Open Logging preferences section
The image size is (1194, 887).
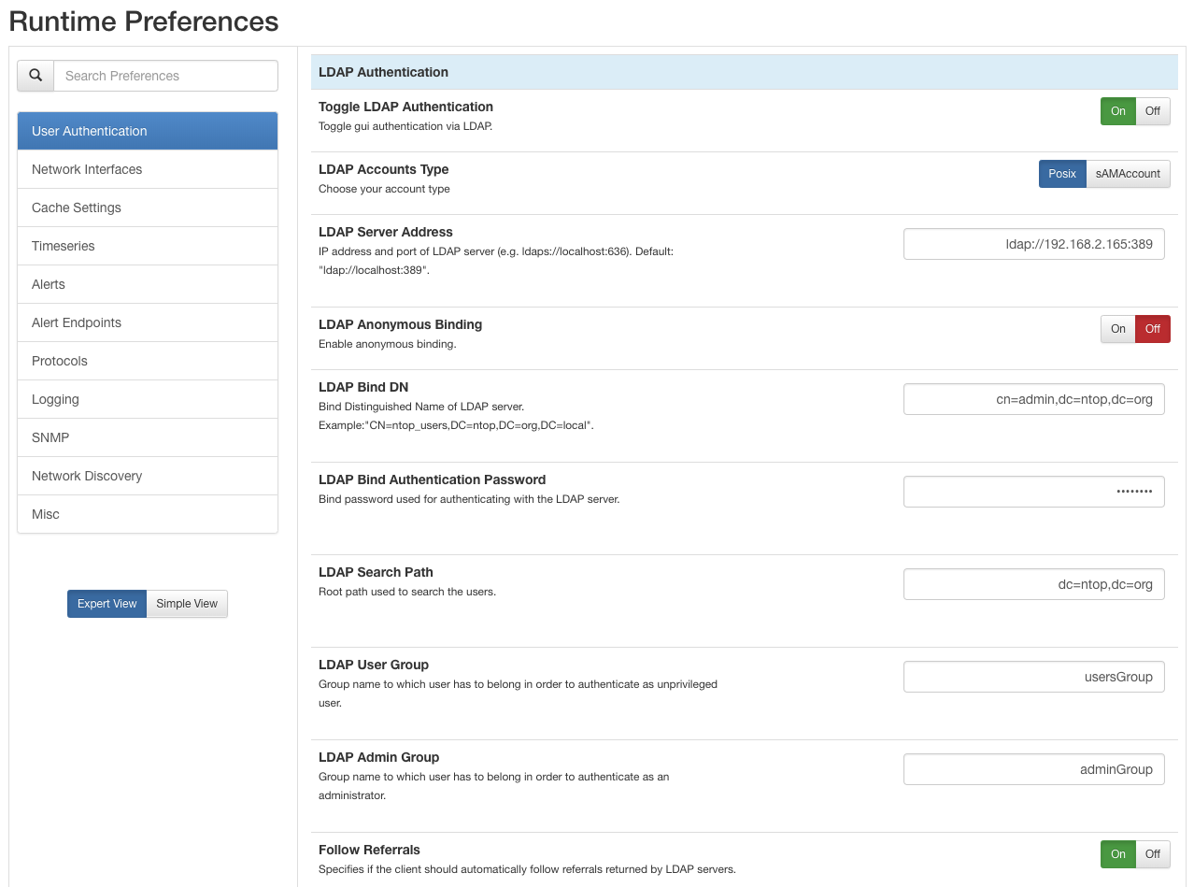(148, 399)
